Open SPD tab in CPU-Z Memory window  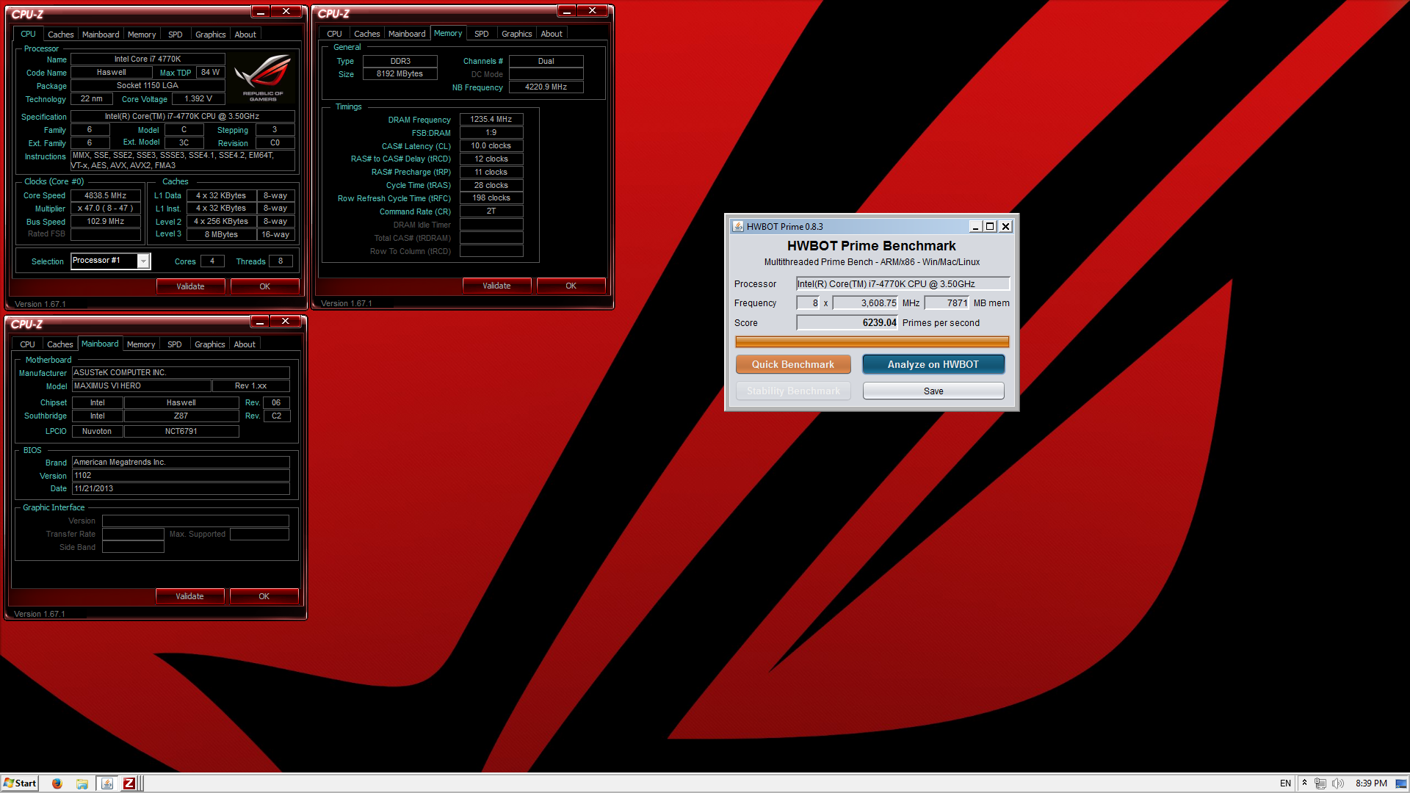point(481,34)
